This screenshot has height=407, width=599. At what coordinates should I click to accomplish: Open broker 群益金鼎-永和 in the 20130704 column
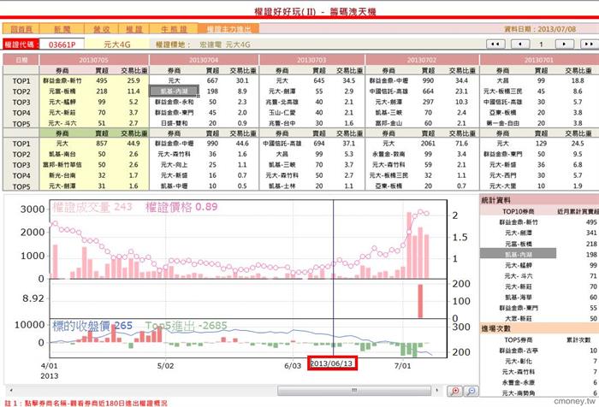pos(174,102)
